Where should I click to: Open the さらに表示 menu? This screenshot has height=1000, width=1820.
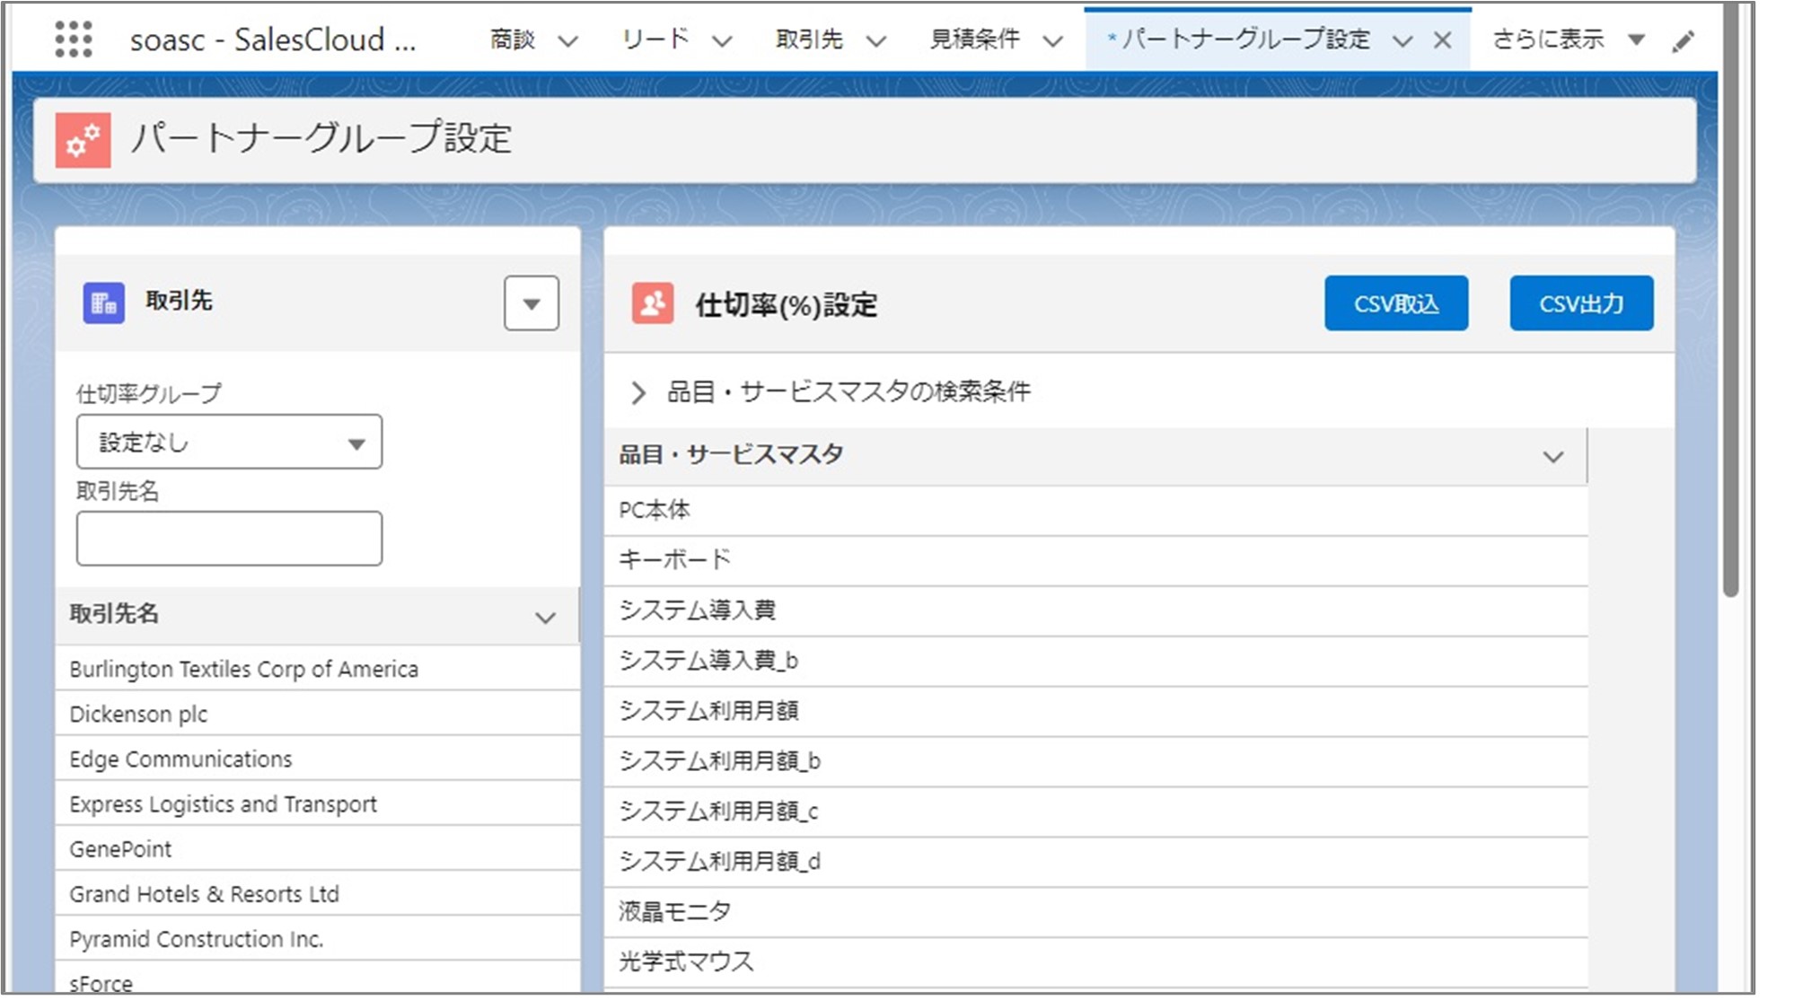(x=1568, y=39)
